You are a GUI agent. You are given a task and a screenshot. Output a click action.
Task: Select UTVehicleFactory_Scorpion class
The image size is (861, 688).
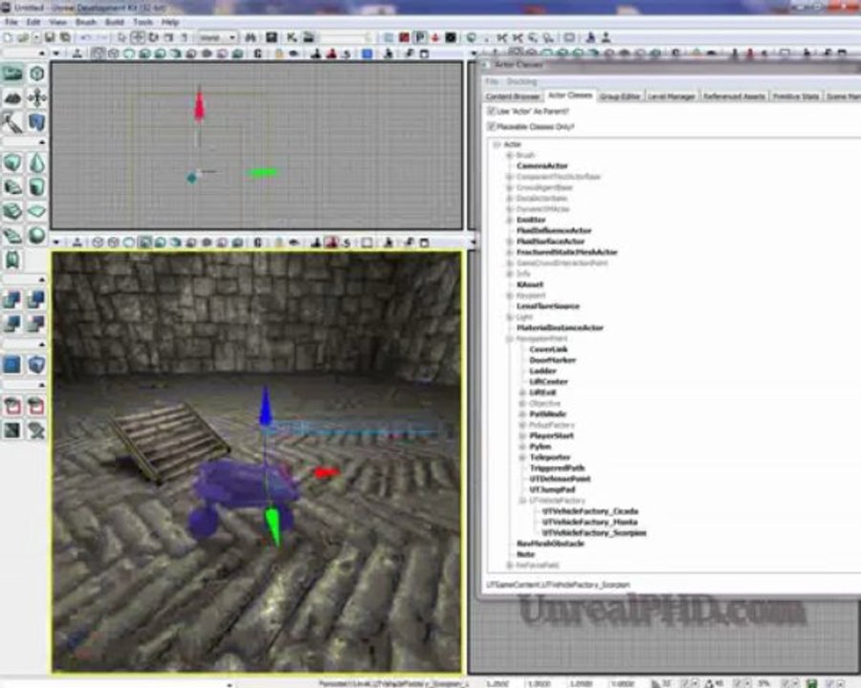[x=594, y=533]
